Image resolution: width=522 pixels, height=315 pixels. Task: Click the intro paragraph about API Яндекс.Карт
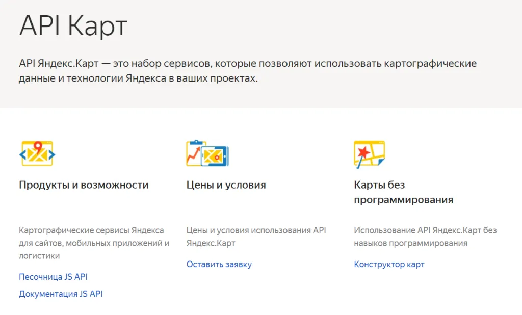[248, 71]
